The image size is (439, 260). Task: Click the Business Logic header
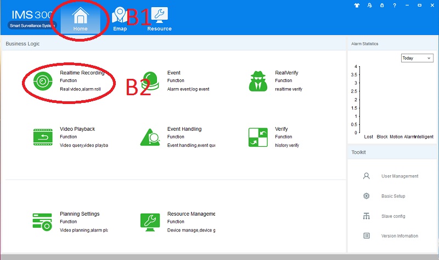click(22, 44)
